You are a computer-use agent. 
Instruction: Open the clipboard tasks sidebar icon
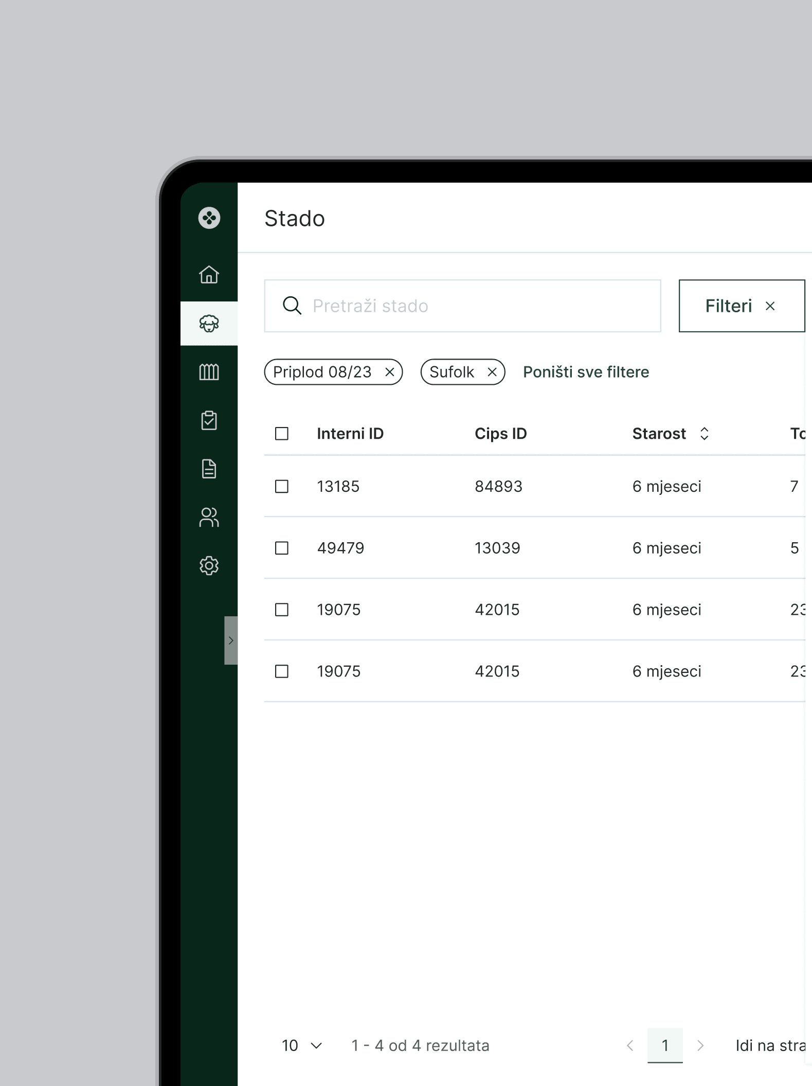coord(209,420)
